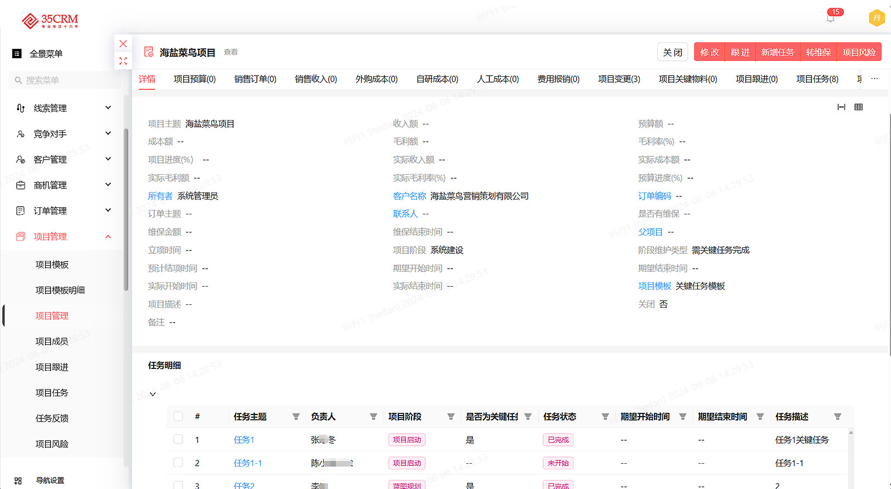Click the 商机管理 sidebar icon

tap(20, 185)
